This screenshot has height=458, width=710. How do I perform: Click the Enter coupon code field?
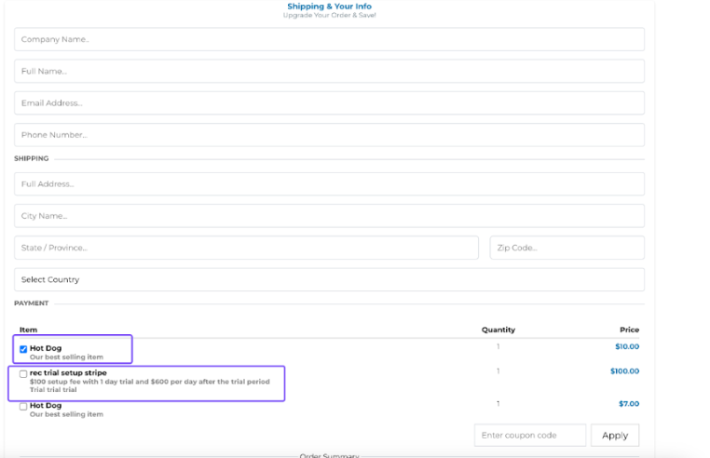[x=529, y=435]
